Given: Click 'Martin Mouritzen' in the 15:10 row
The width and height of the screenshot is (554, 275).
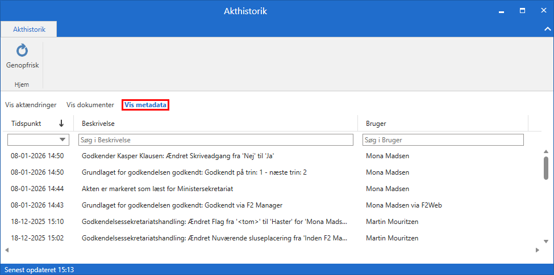Looking at the screenshot, I should click(392, 222).
